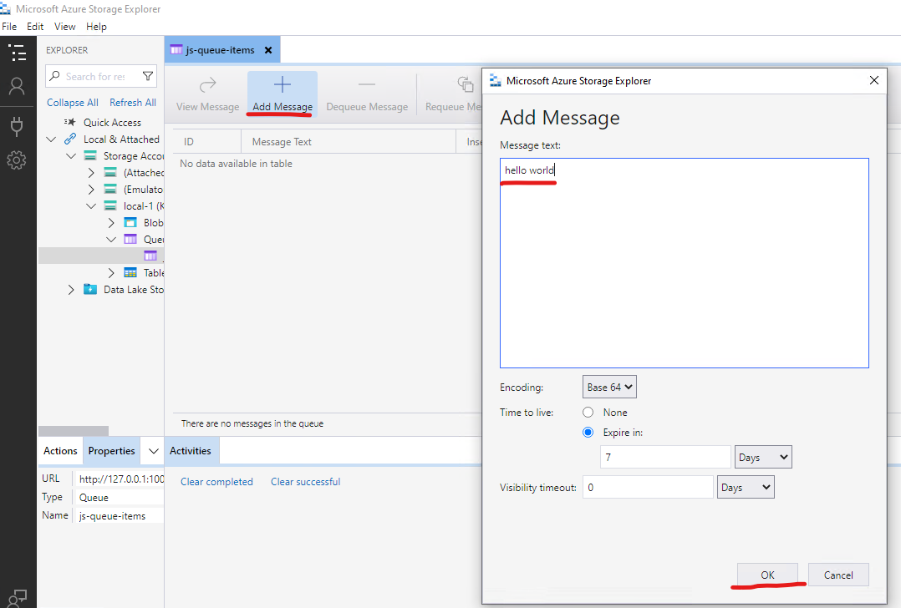Viewport: 901px width, 608px height.
Task: Click the Expire in value field showing 7
Action: pyautogui.click(x=665, y=457)
